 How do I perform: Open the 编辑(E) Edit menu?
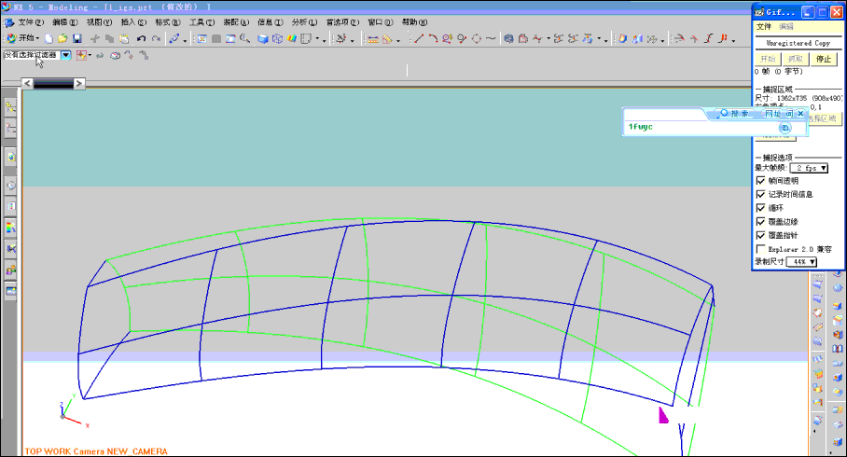click(64, 22)
